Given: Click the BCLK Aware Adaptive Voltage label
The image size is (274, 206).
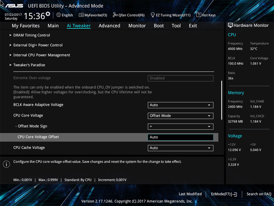Looking at the screenshot, I should (38, 105).
